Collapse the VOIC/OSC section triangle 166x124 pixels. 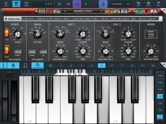click(x=6, y=19)
